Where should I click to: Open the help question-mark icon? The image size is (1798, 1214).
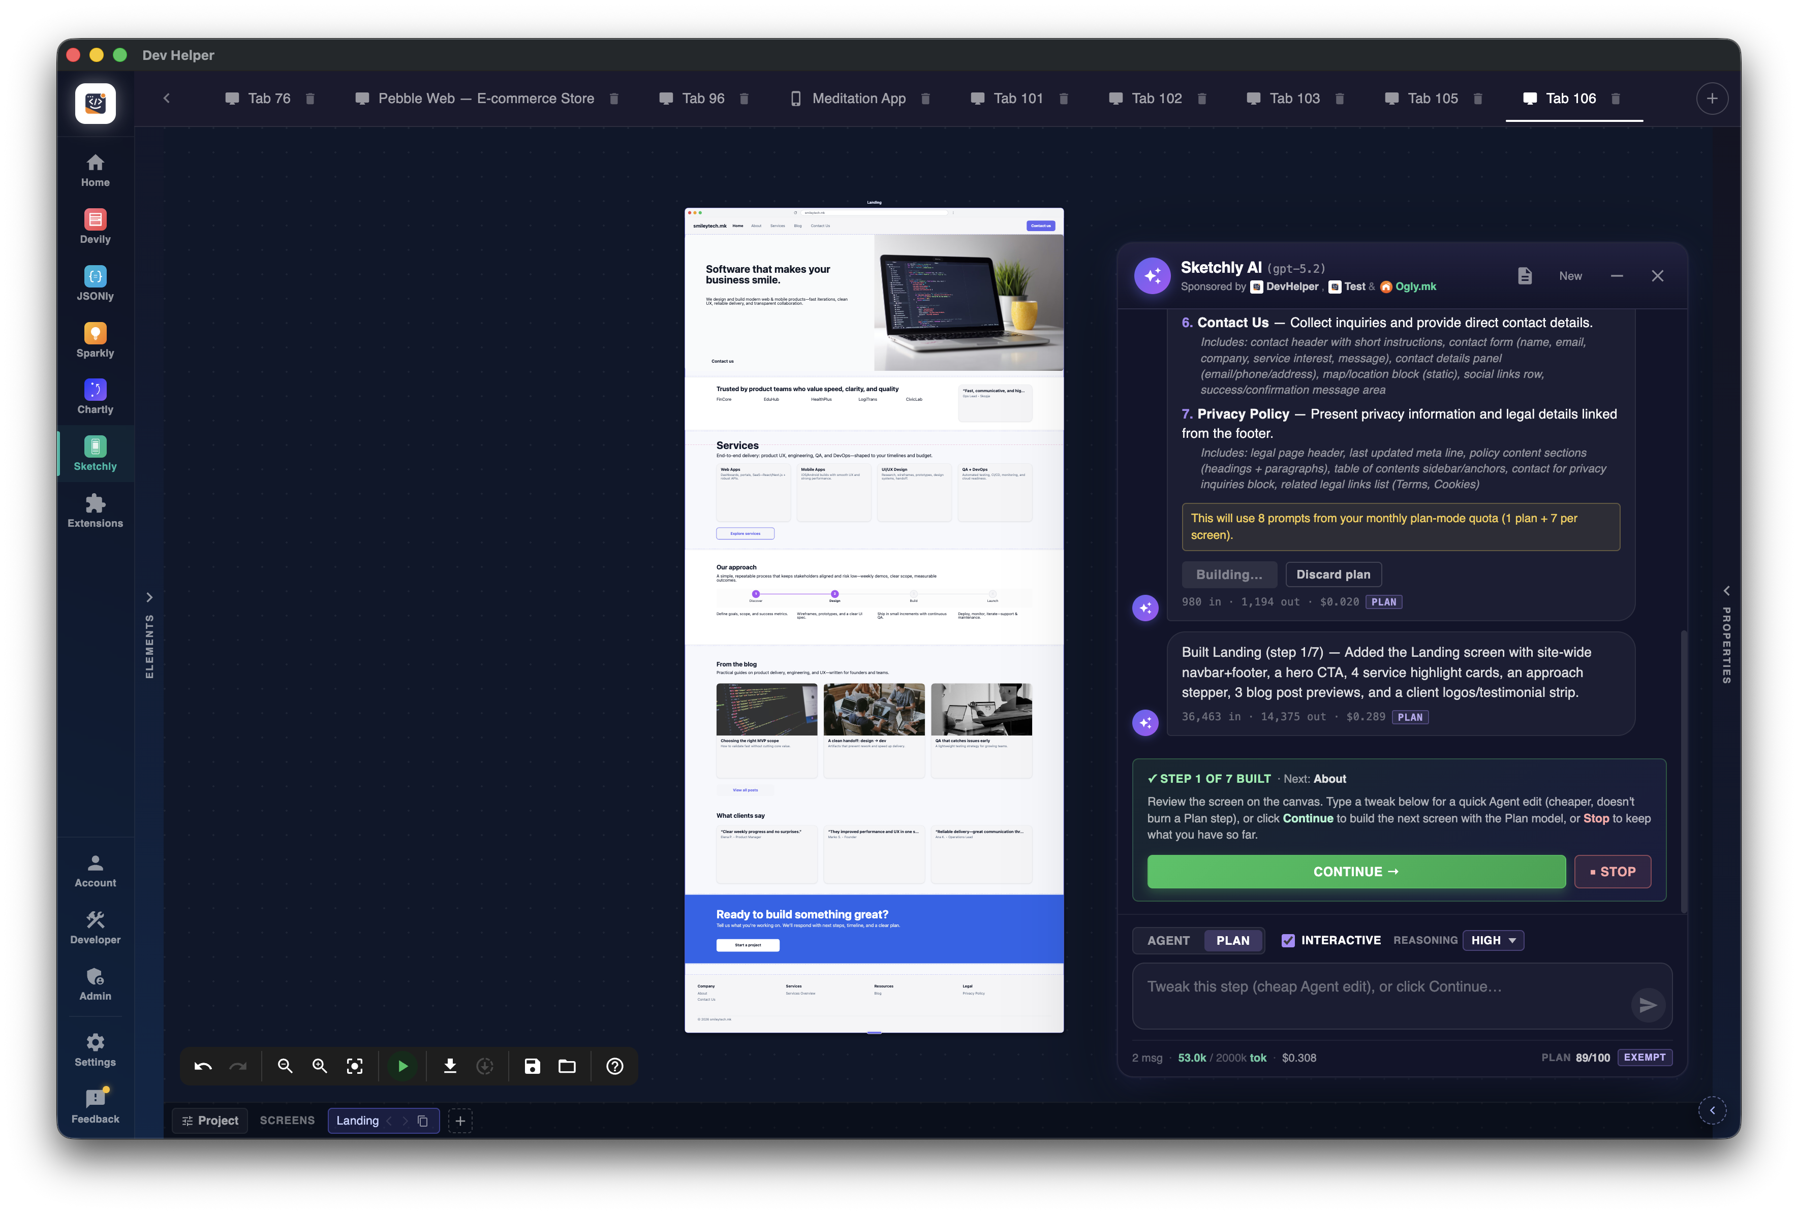coord(615,1066)
